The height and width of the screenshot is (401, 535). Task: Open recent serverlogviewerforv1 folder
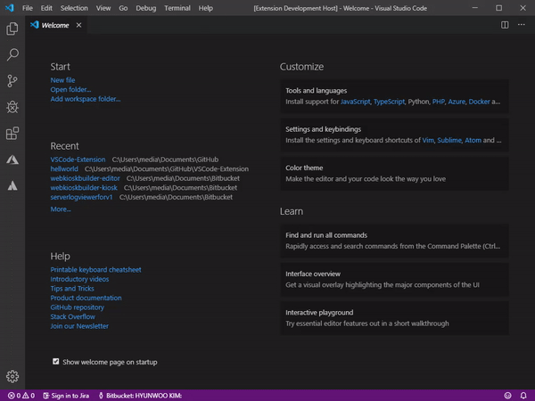(81, 197)
